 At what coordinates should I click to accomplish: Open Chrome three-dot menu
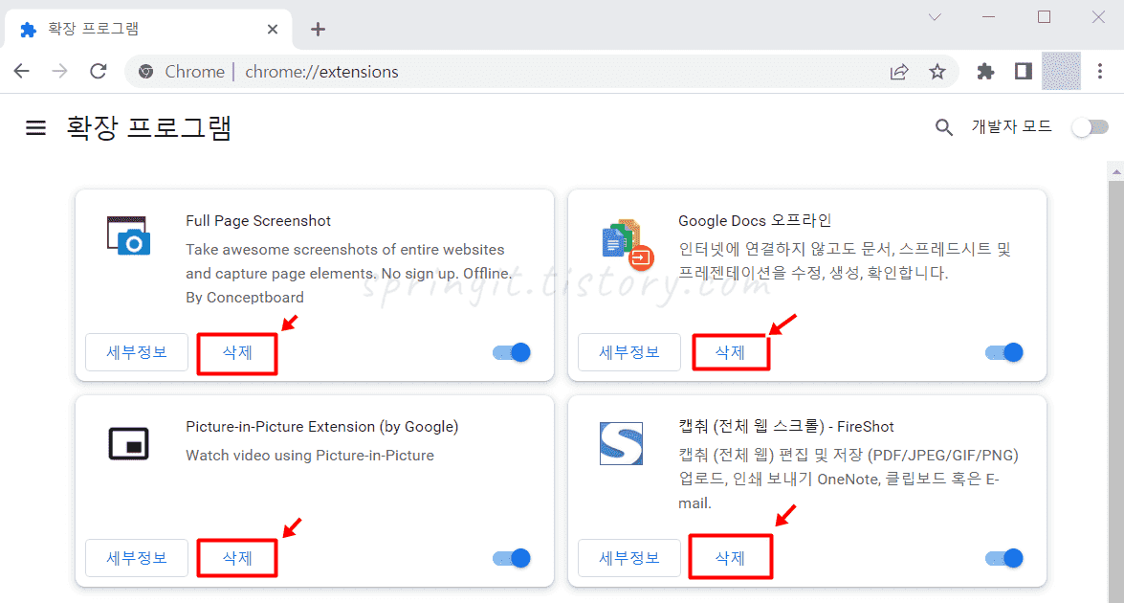tap(1100, 71)
